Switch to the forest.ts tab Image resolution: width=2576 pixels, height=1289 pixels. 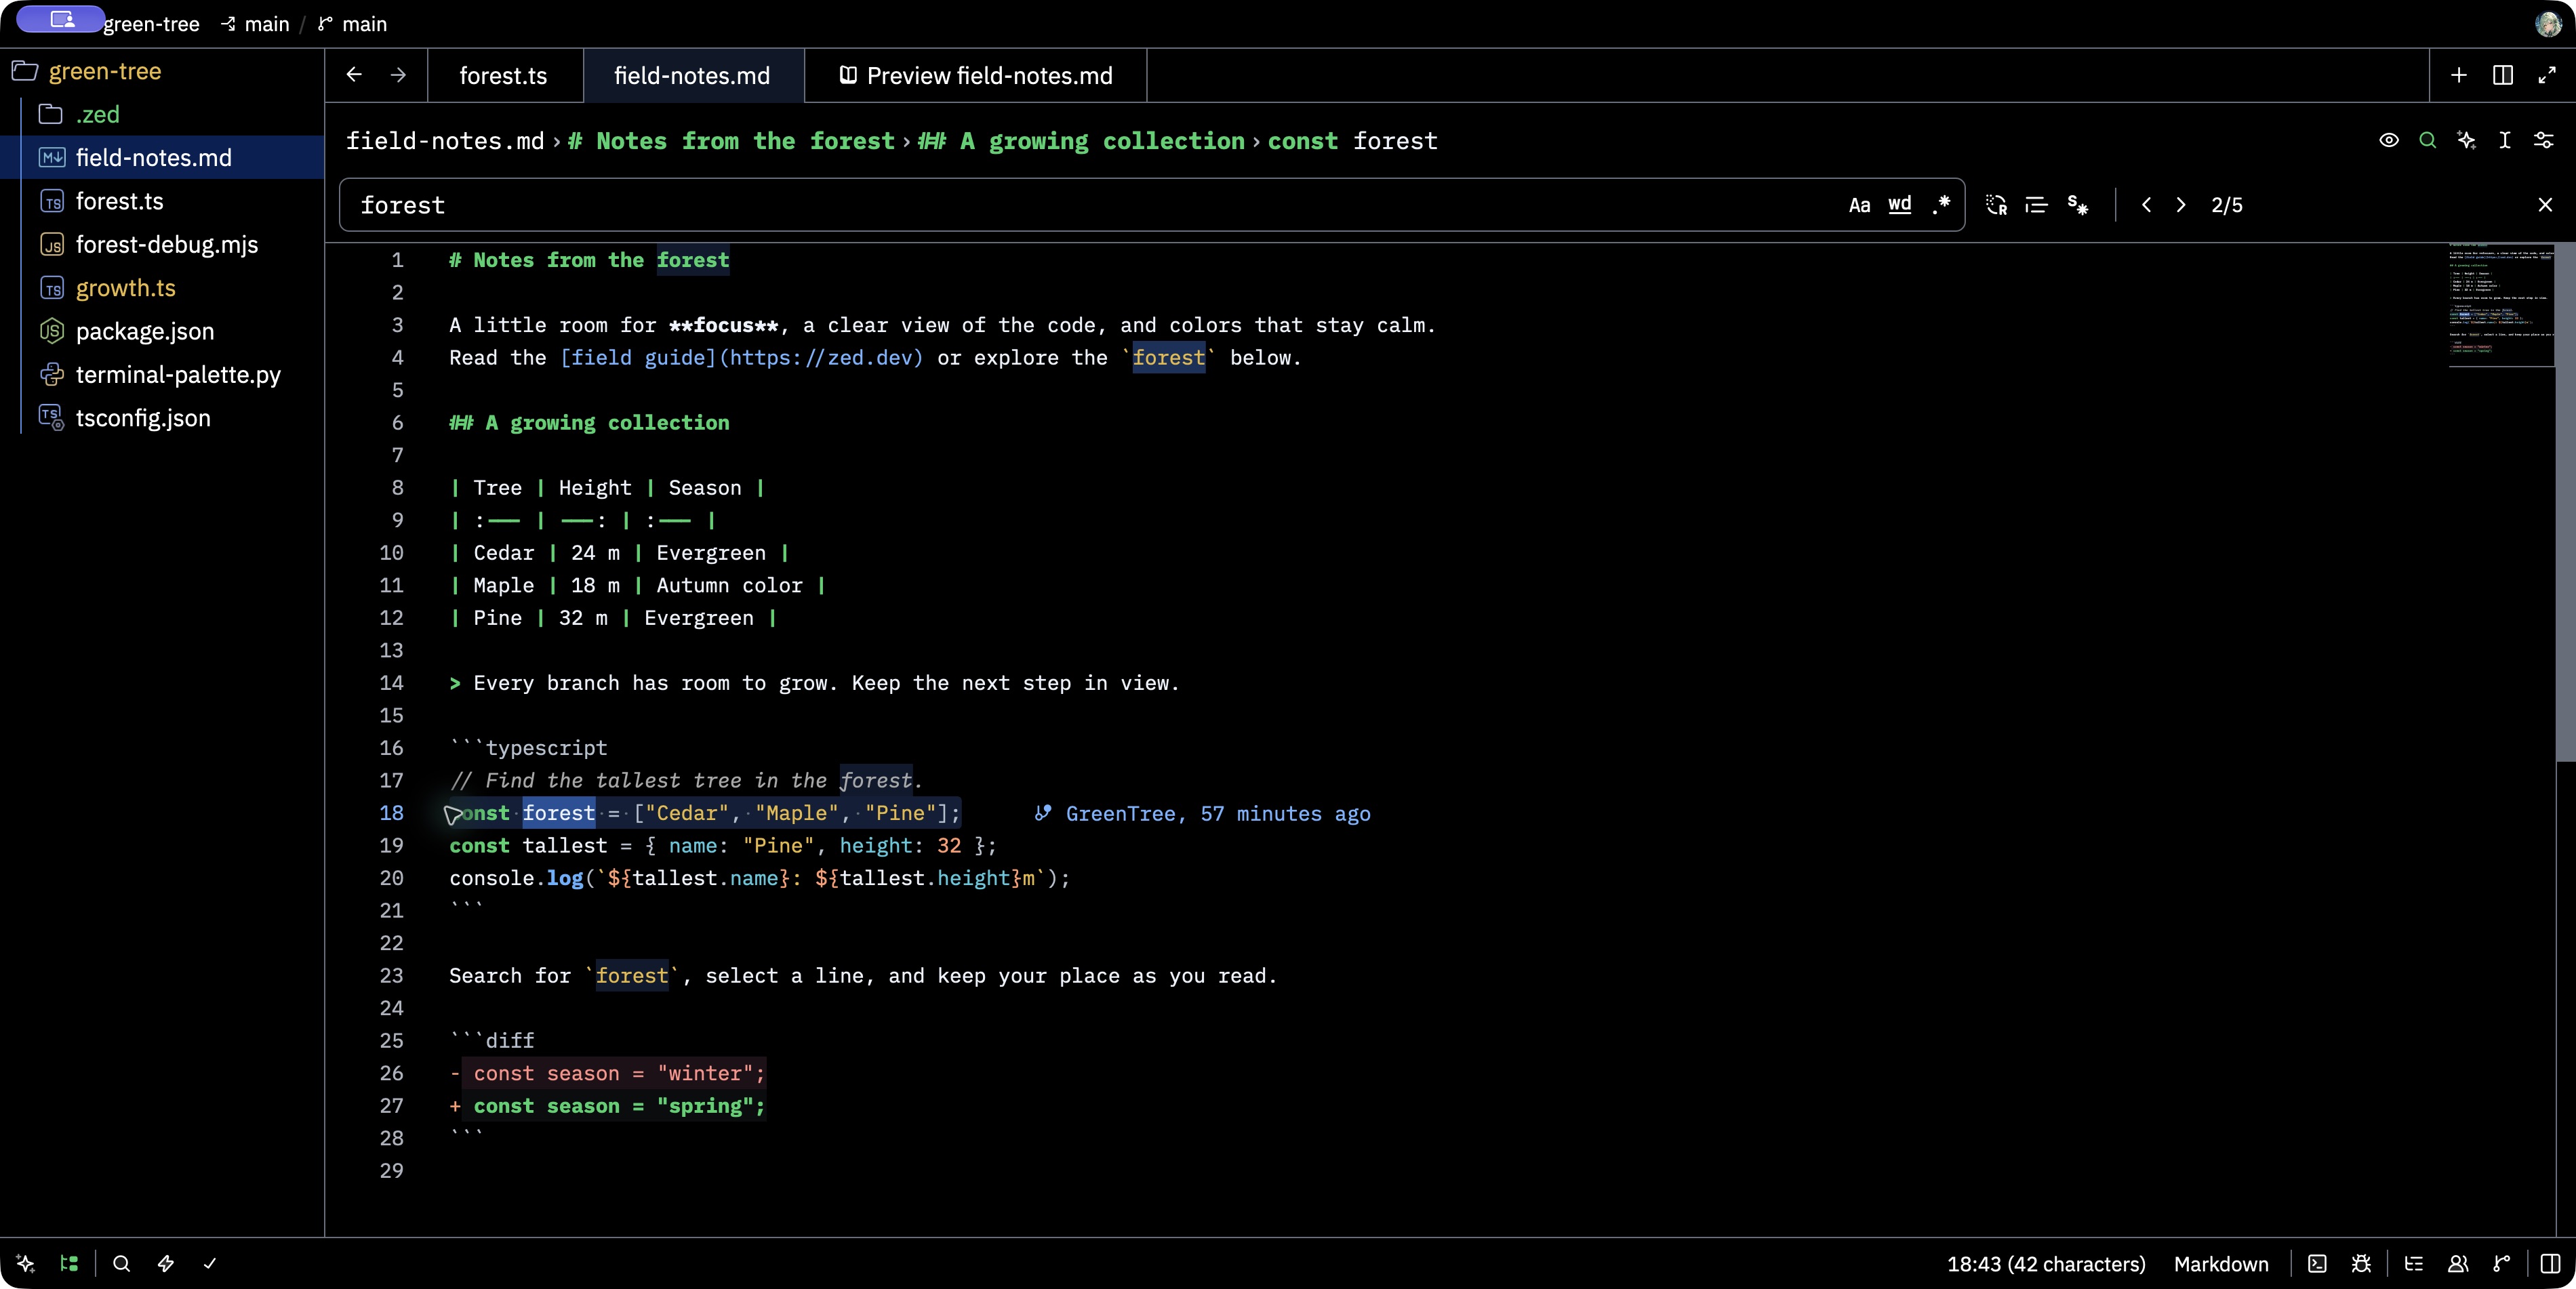[x=504, y=76]
